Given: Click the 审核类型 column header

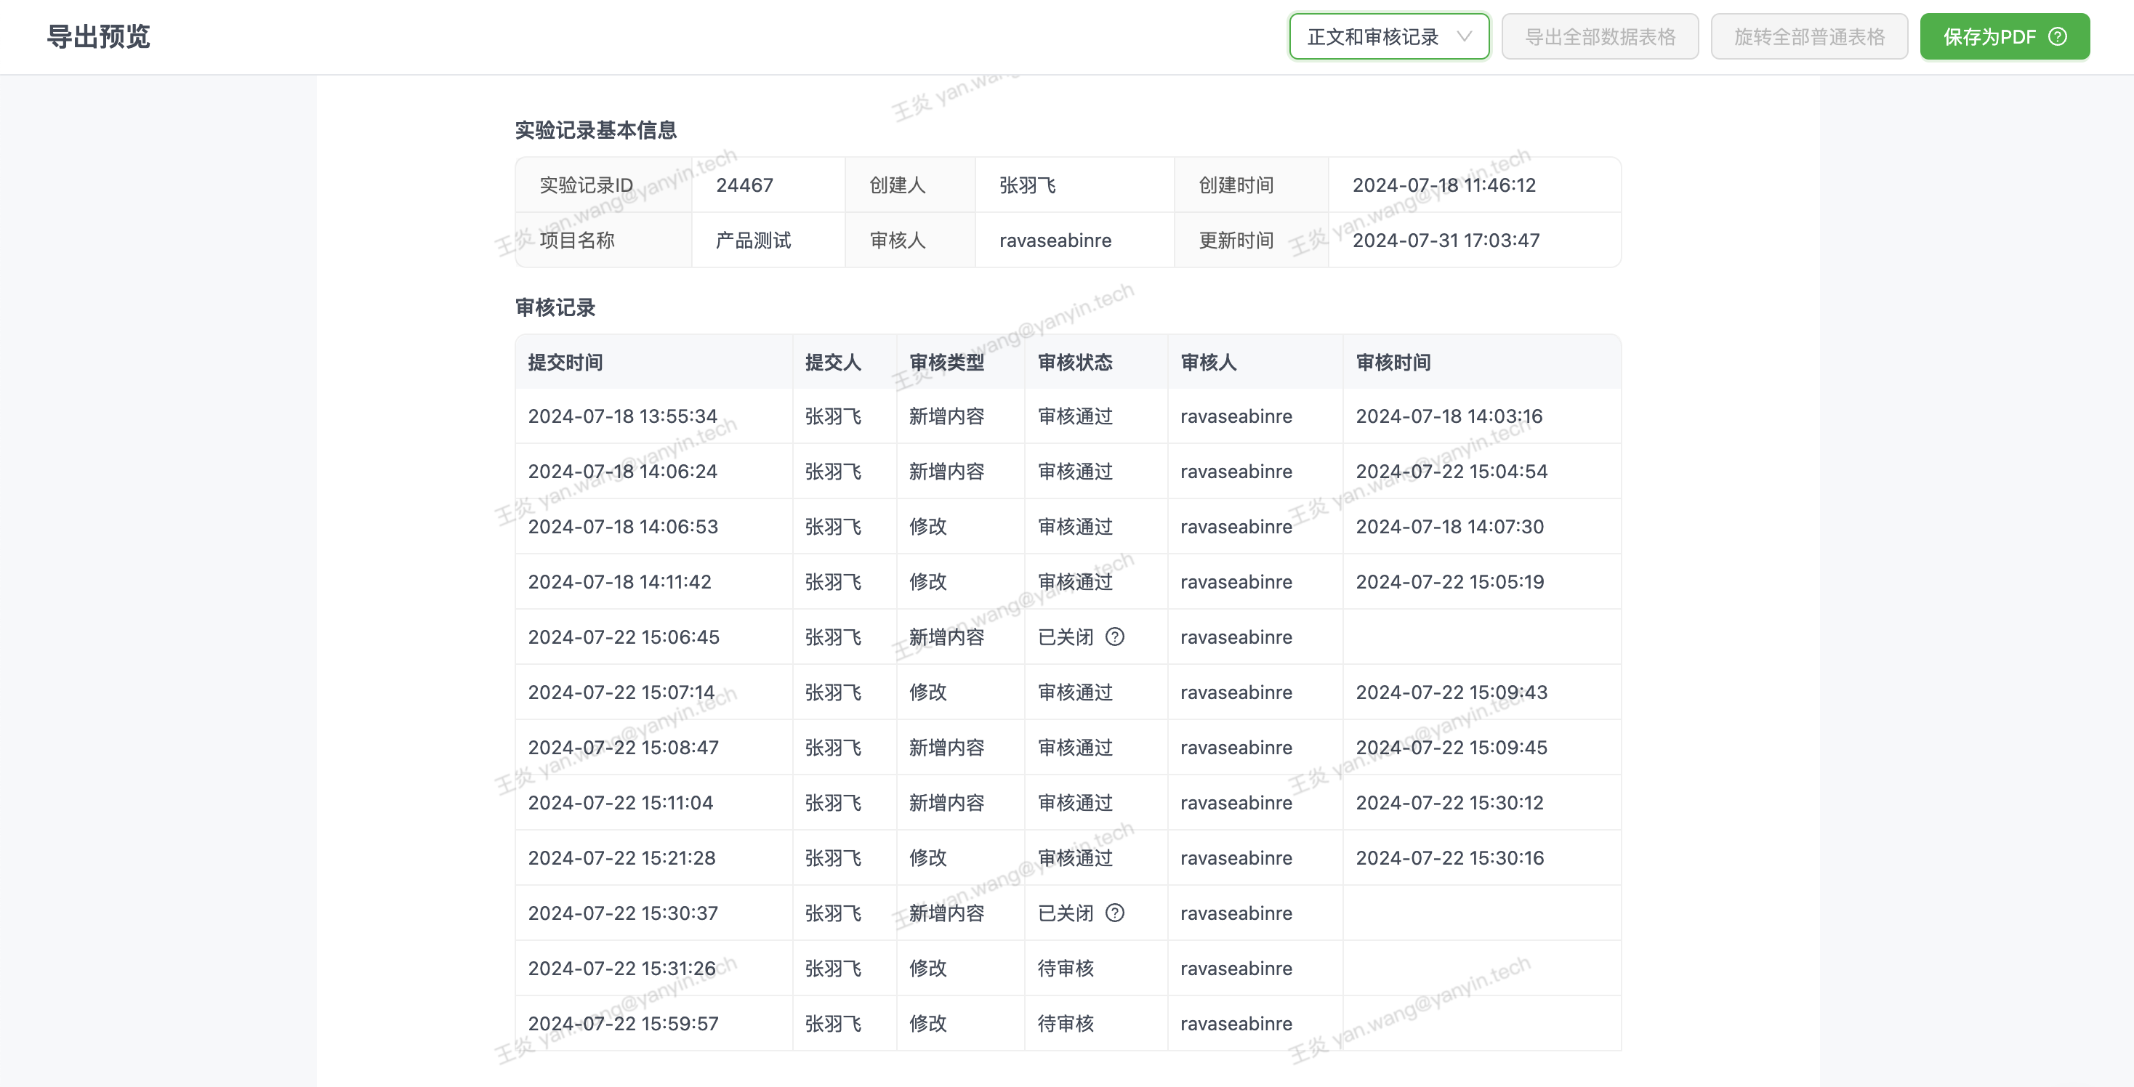Looking at the screenshot, I should pyautogui.click(x=947, y=362).
